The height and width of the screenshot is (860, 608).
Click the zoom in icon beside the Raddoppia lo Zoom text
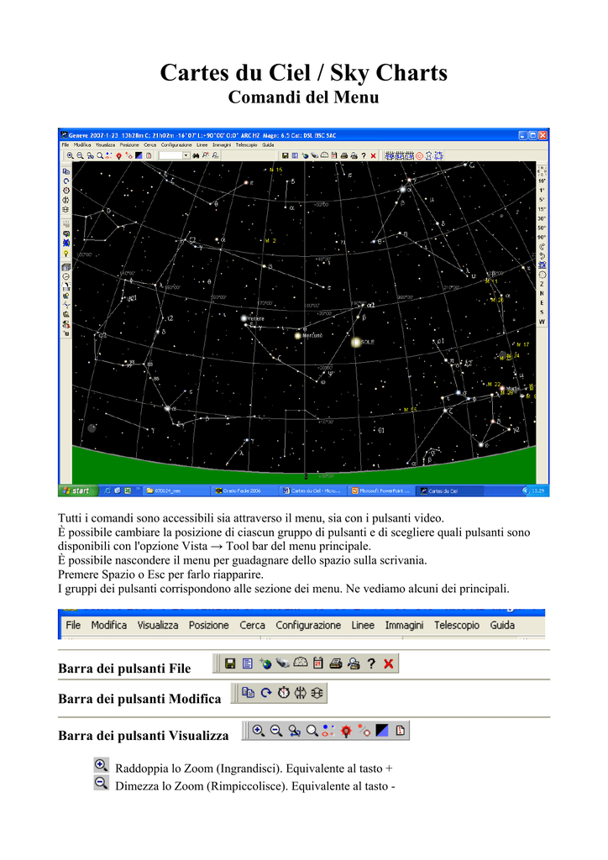tap(101, 765)
